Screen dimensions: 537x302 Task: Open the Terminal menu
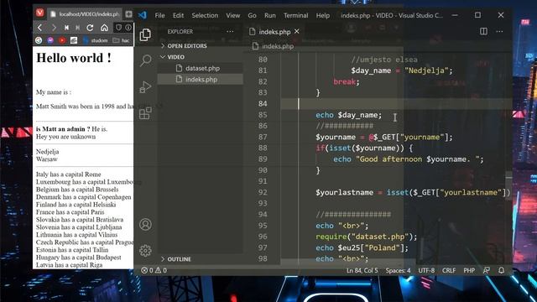tap(296, 15)
